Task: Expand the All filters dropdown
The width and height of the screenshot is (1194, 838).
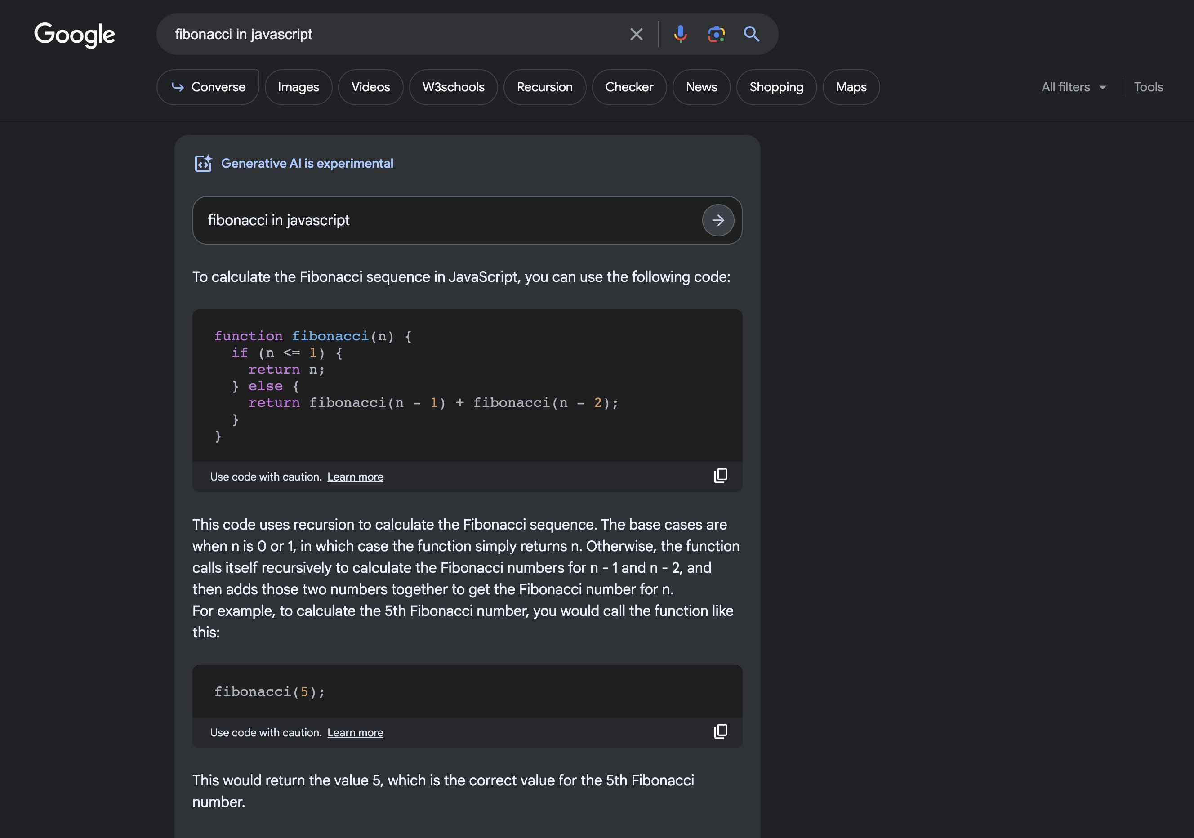Action: click(x=1074, y=87)
